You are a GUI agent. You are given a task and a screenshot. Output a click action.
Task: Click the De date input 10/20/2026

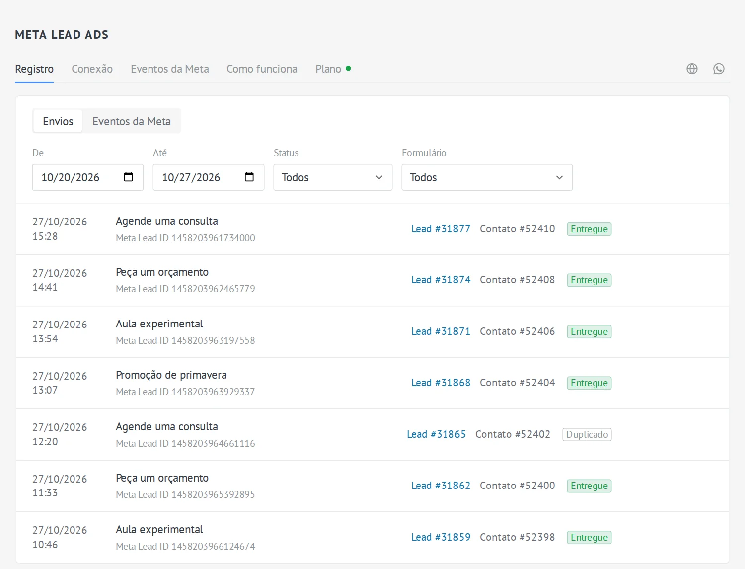(x=87, y=177)
